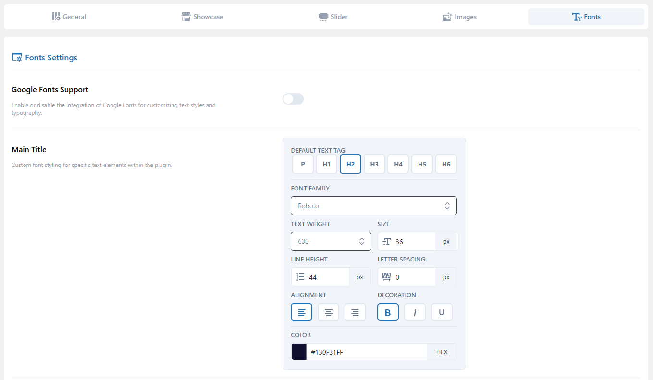
Task: Open the Roboto font family dropdown
Action: pyautogui.click(x=374, y=206)
